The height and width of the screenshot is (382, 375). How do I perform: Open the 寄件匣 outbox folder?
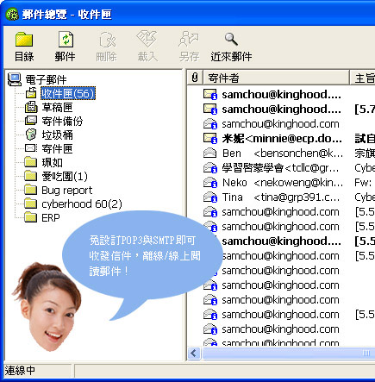57,149
